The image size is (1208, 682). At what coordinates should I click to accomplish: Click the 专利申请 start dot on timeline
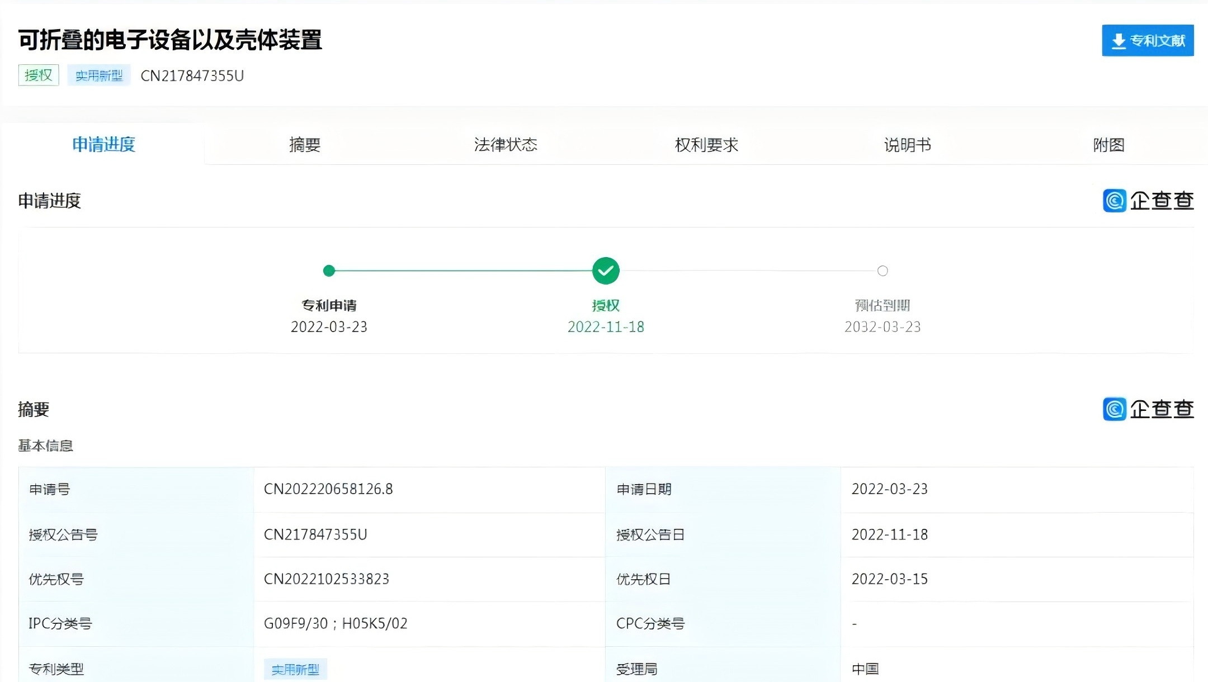coord(329,271)
